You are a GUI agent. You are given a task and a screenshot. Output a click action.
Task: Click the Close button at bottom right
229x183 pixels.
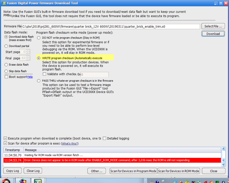[214, 171]
